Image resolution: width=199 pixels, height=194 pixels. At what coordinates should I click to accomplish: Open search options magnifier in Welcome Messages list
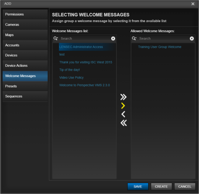point(56,38)
